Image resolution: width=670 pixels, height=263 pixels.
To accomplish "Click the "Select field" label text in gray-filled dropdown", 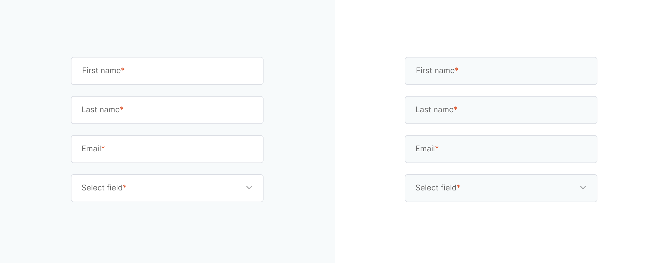I will 436,188.
